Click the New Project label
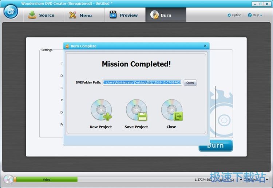This screenshot has width=273, height=188. (101, 127)
